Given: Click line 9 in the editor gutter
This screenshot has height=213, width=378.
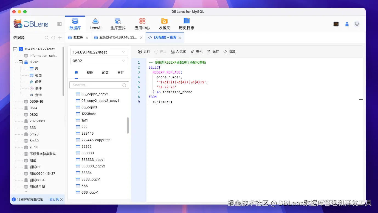Looking at the screenshot, I should click(x=139, y=102).
